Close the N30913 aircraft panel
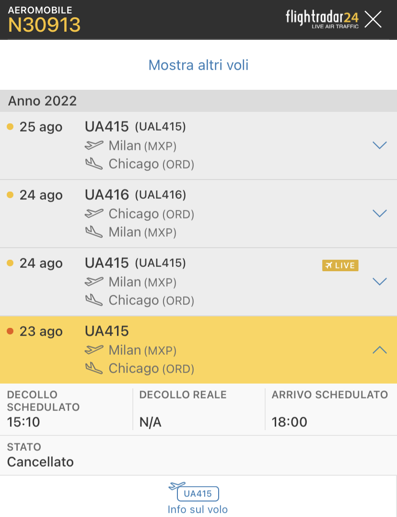397x517 pixels. click(x=373, y=19)
